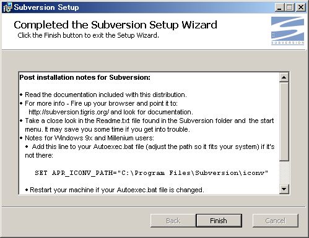309x238 pixels.
Task: Click the greyed-out Cancel button
Action: point(276,221)
